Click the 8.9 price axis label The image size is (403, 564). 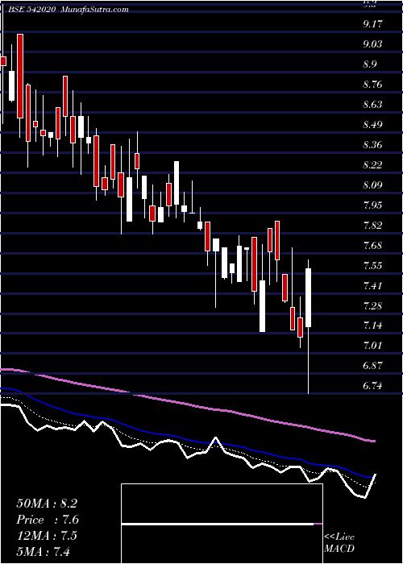370,64
